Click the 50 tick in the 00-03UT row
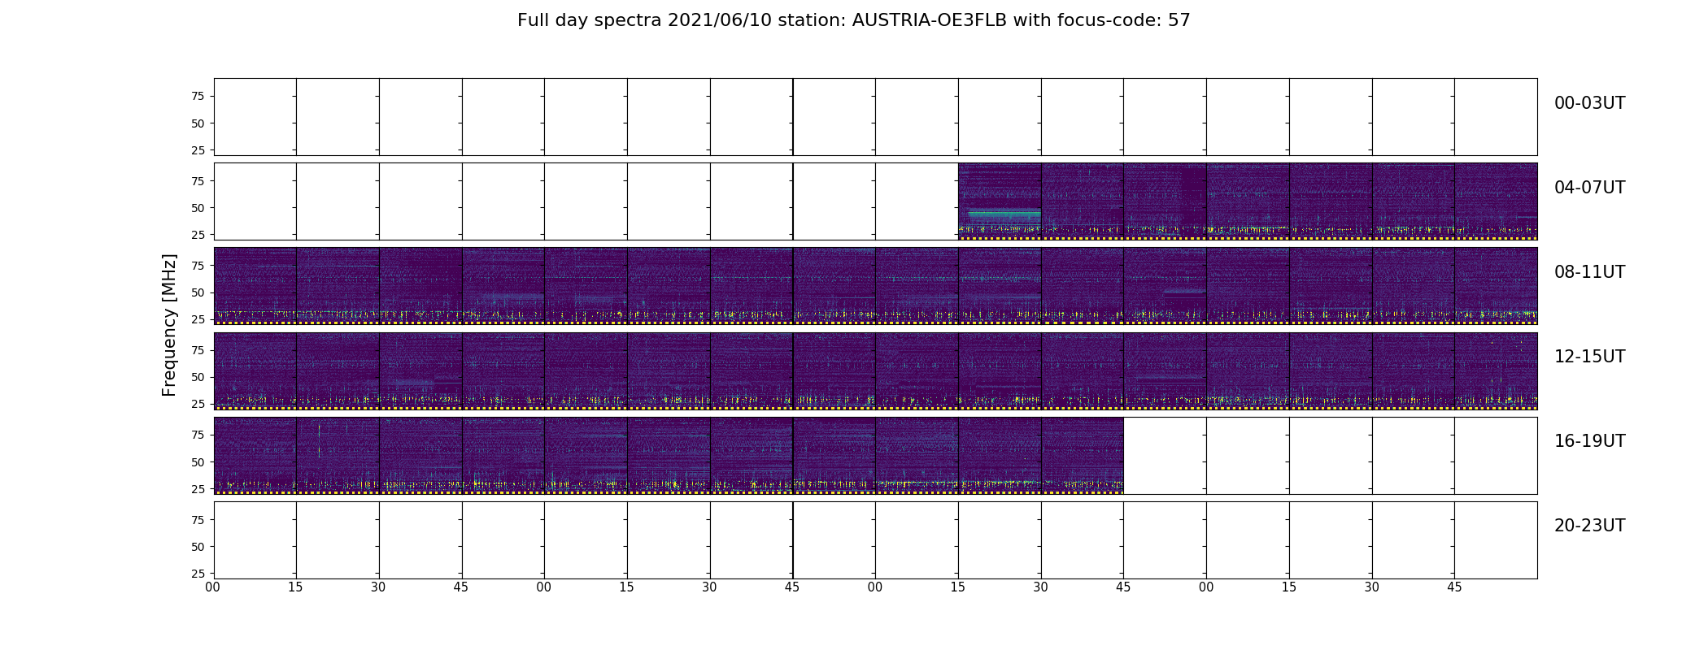Image resolution: width=1708 pixels, height=650 pixels. [x=198, y=123]
